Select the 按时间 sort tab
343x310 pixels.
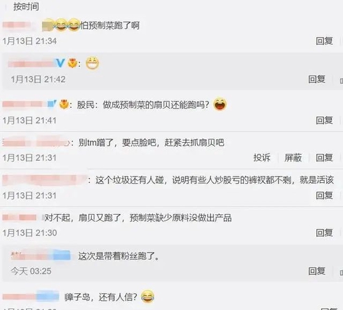point(26,6)
